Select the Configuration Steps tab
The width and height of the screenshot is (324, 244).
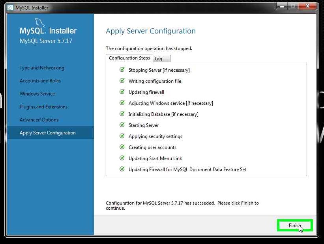129,58
